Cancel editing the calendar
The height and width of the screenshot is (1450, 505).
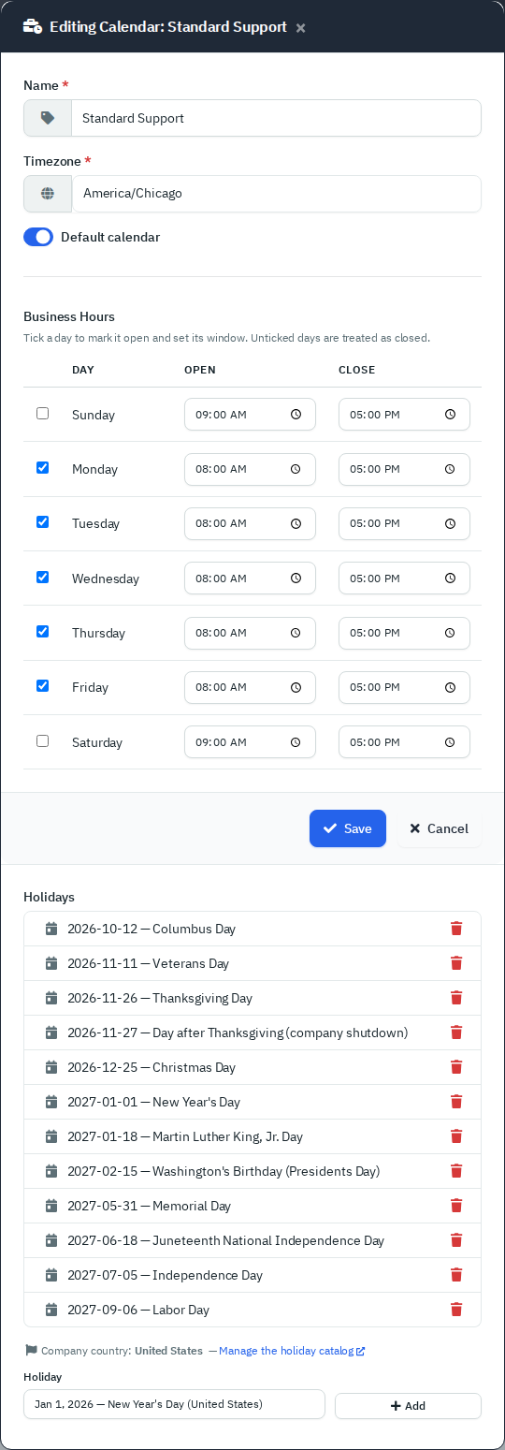[x=440, y=828]
